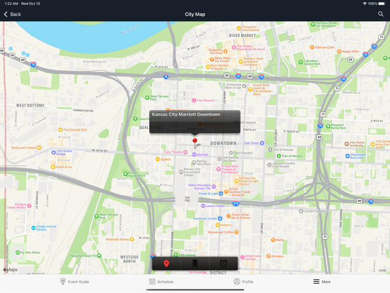The image size is (390, 293).
Task: Select the Columbus Square Park marker
Action: coord(300,62)
